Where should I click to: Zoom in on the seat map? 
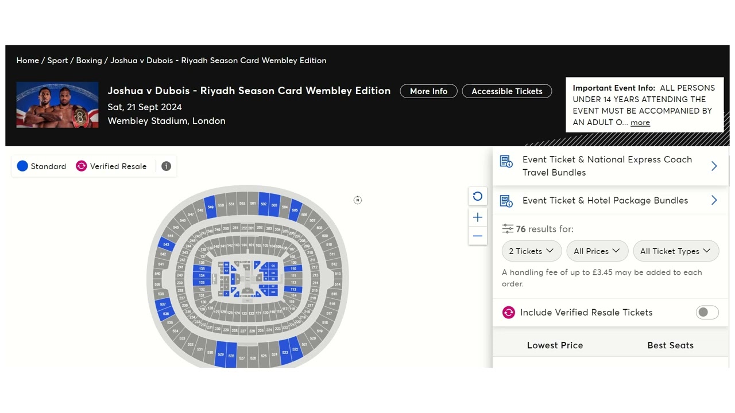click(477, 217)
